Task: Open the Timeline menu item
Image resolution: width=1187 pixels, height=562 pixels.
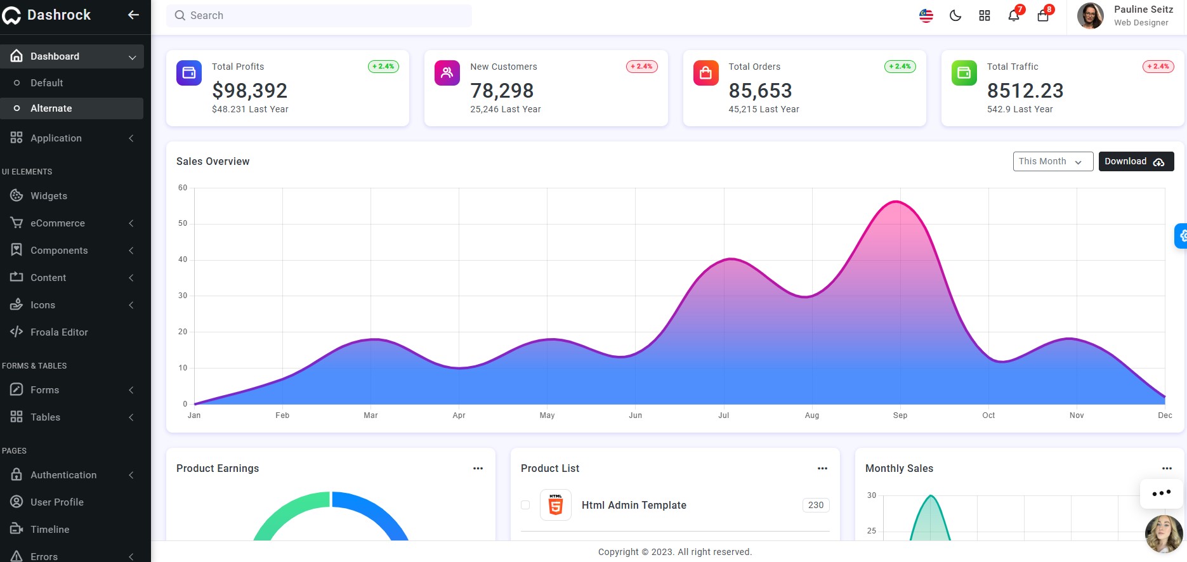Action: pos(72,529)
